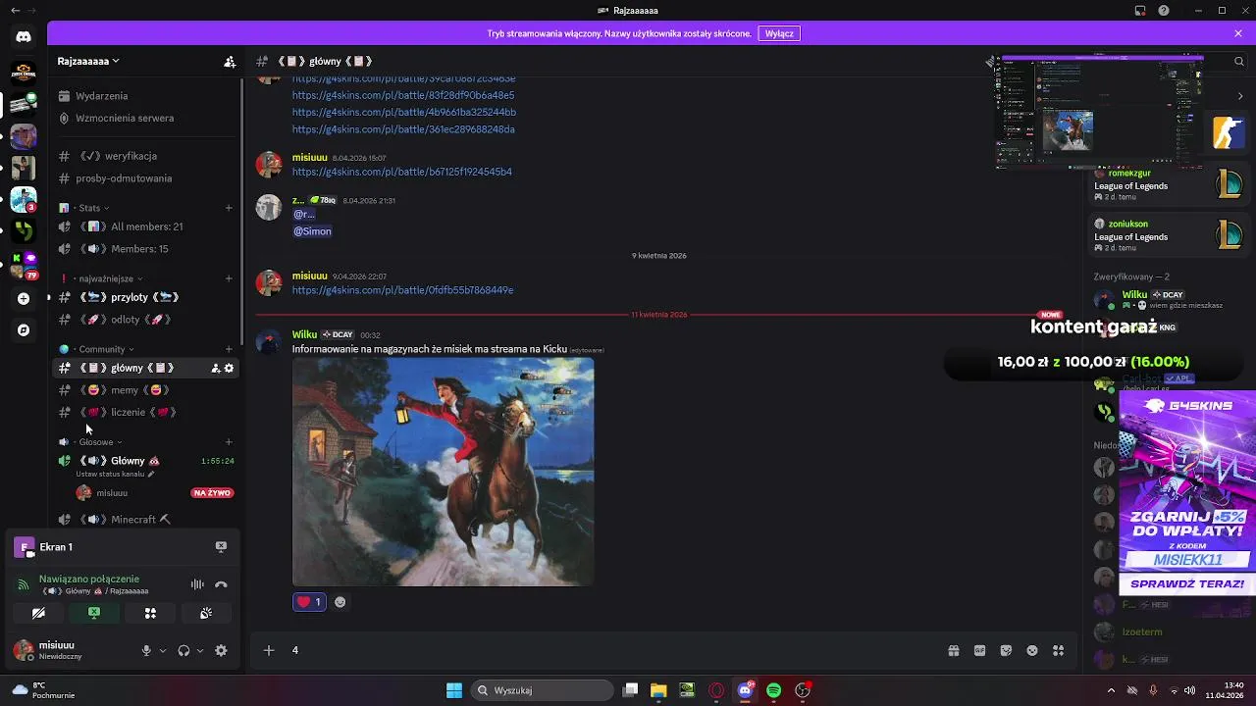Stop streaming Ekran 1
This screenshot has height=706, width=1256.
(x=221, y=547)
